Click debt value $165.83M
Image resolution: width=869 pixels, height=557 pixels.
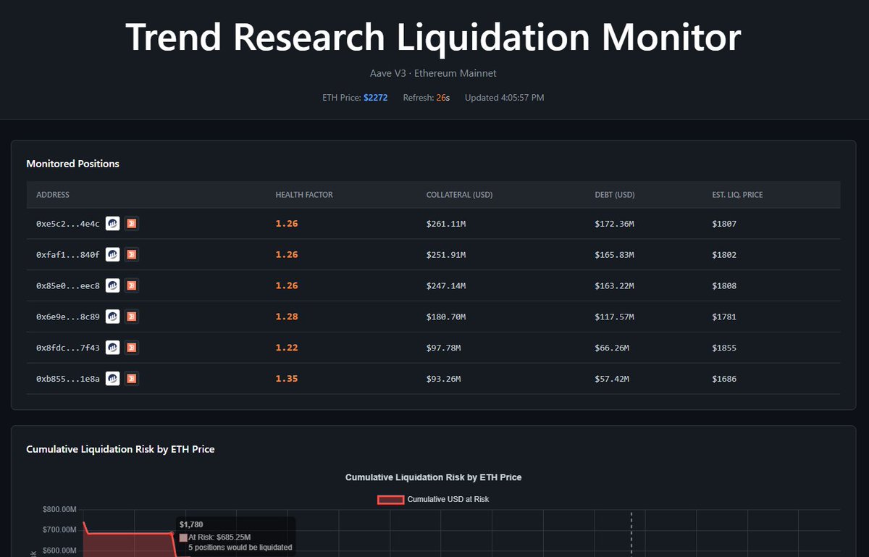614,255
